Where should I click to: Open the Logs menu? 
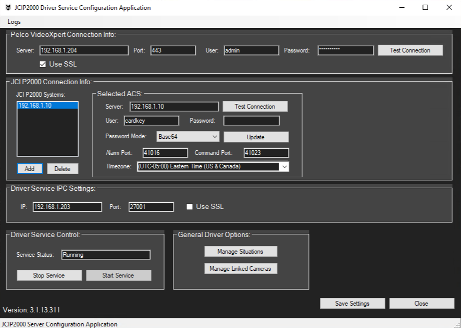(x=13, y=22)
